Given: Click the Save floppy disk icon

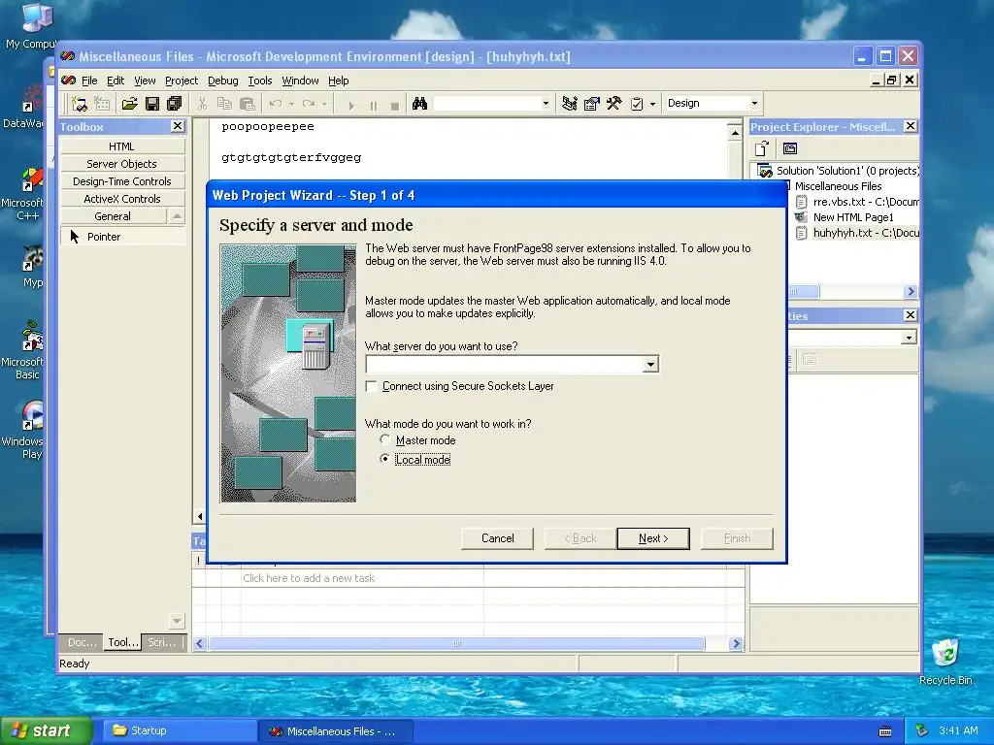Looking at the screenshot, I should coord(152,104).
